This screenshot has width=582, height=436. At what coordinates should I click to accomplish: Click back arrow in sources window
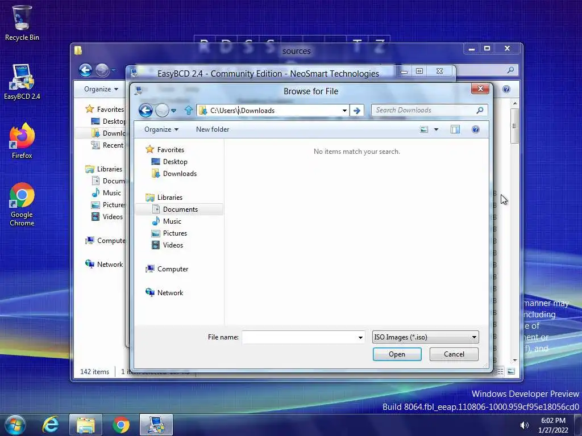click(85, 70)
